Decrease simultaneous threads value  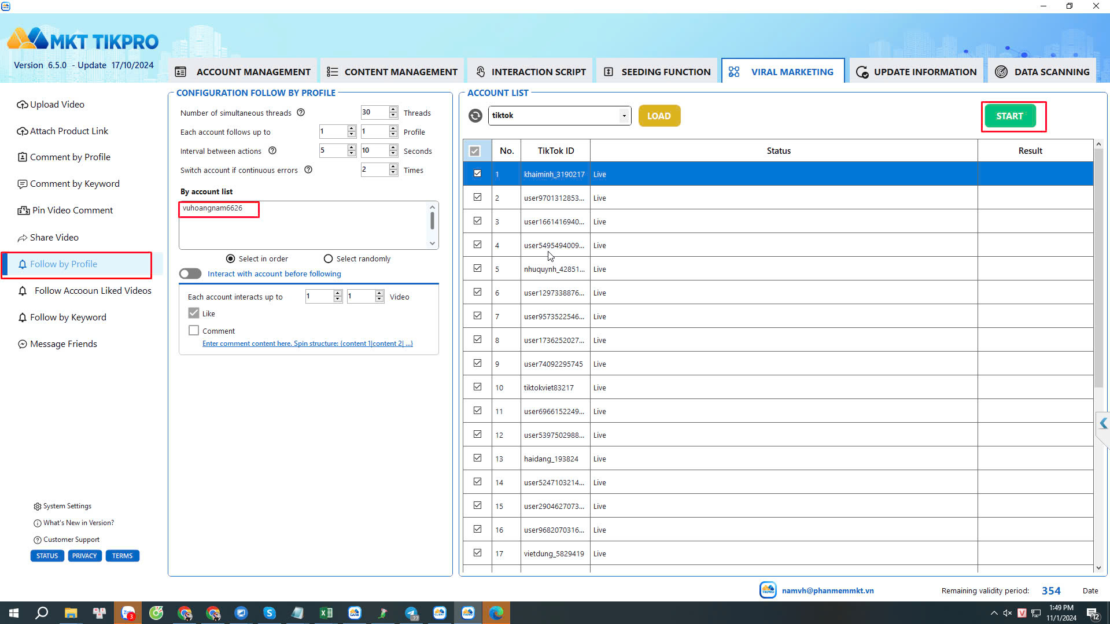coord(393,116)
